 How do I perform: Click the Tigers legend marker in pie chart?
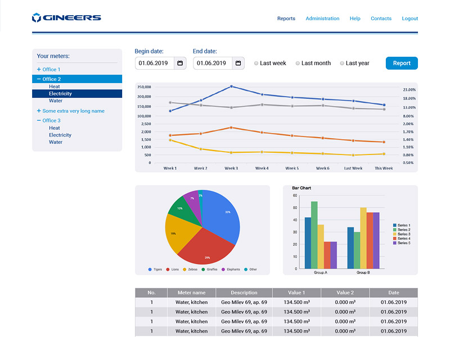point(150,270)
